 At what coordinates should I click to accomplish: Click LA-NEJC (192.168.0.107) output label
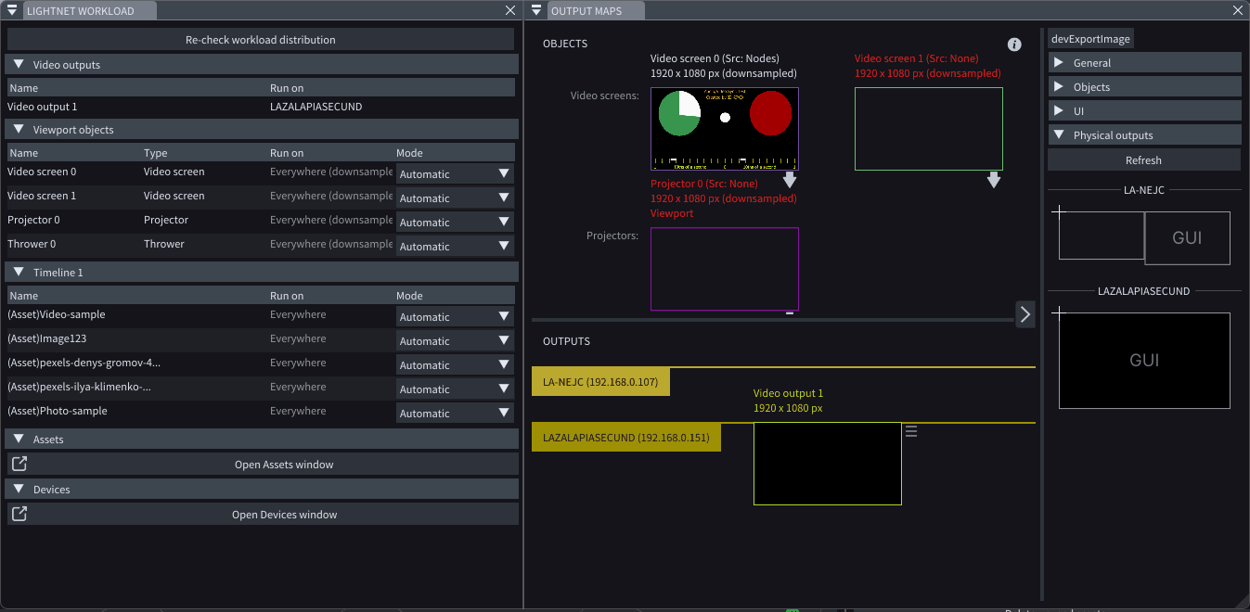(600, 382)
